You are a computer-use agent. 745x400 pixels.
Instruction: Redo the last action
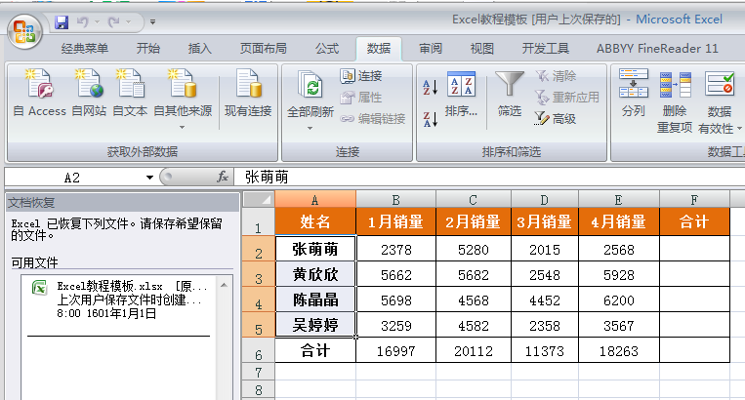click(113, 21)
